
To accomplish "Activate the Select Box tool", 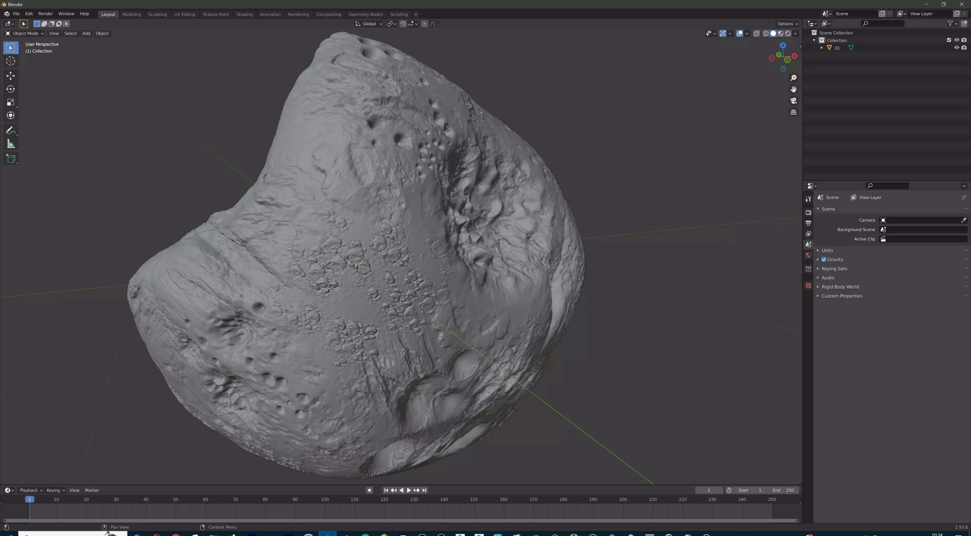I will tap(11, 48).
